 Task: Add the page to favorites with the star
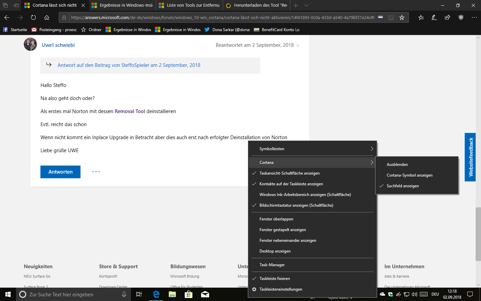(402, 17)
